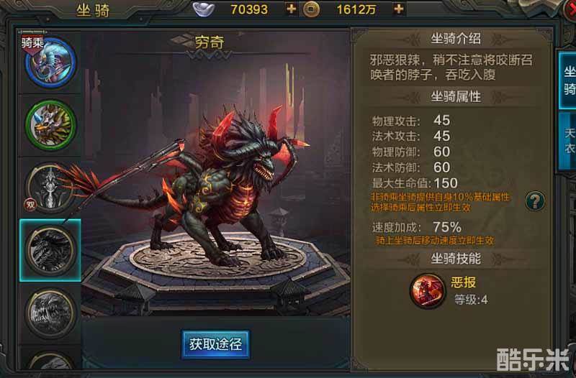This screenshot has height=378, width=576.
Task: Select the highlighted 穷奇 mount portrait
Action: 50,250
